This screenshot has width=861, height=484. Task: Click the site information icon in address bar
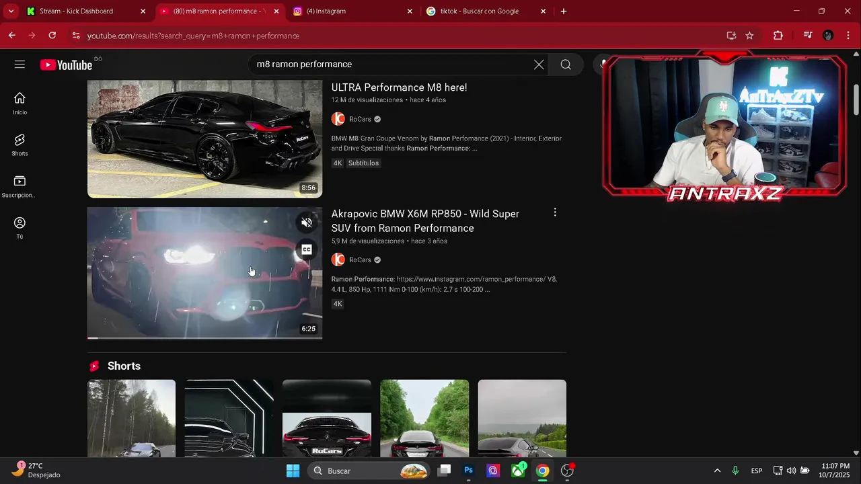76,36
